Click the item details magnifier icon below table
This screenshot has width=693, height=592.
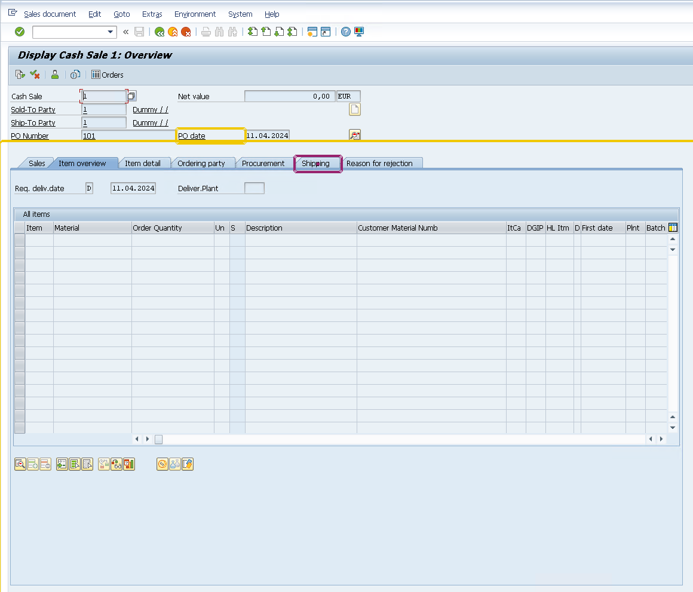click(20, 464)
